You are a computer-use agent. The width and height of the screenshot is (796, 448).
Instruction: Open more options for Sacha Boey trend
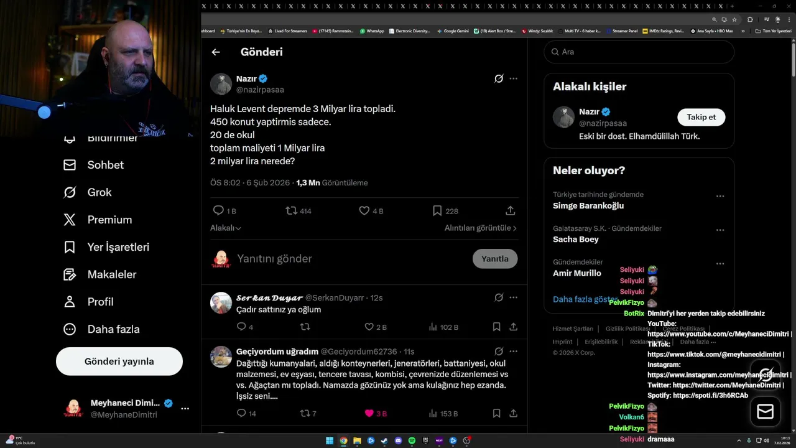click(x=720, y=230)
